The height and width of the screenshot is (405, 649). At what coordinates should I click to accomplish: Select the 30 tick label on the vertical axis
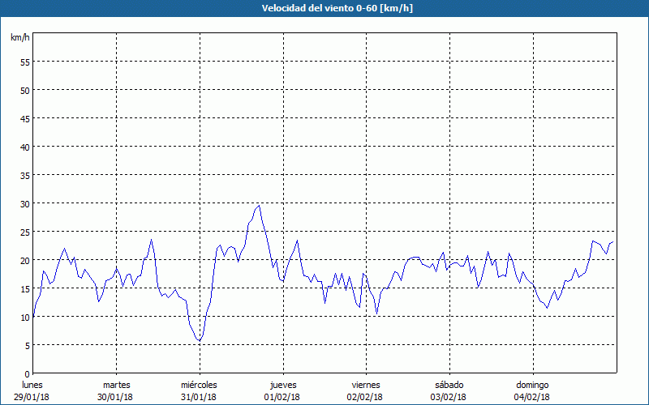[x=24, y=203]
